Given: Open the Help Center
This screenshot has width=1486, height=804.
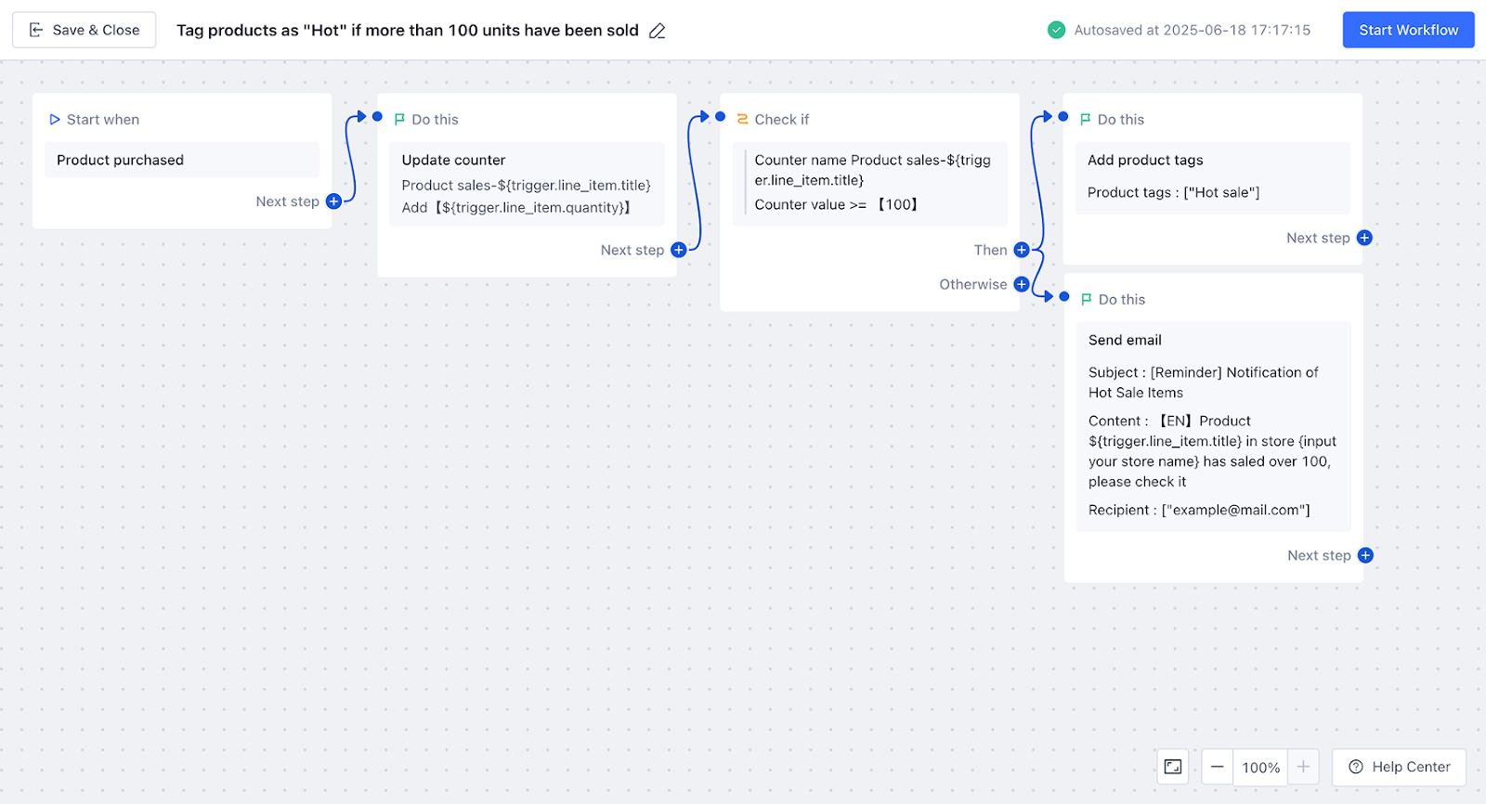Looking at the screenshot, I should [x=1399, y=767].
